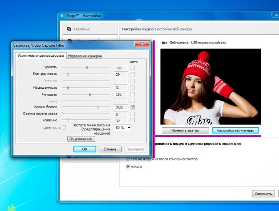Image resolution: width=279 pixels, height=211 pixels.
Task: Toggle Auto checkbox for Насыщенность
Action: coord(132,88)
